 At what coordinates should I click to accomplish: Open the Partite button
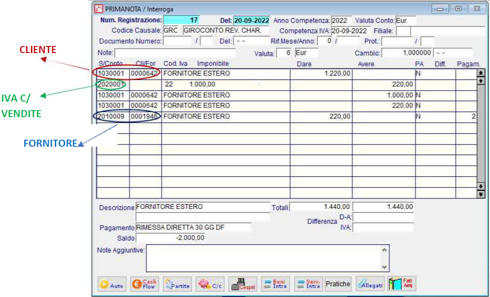(x=177, y=284)
